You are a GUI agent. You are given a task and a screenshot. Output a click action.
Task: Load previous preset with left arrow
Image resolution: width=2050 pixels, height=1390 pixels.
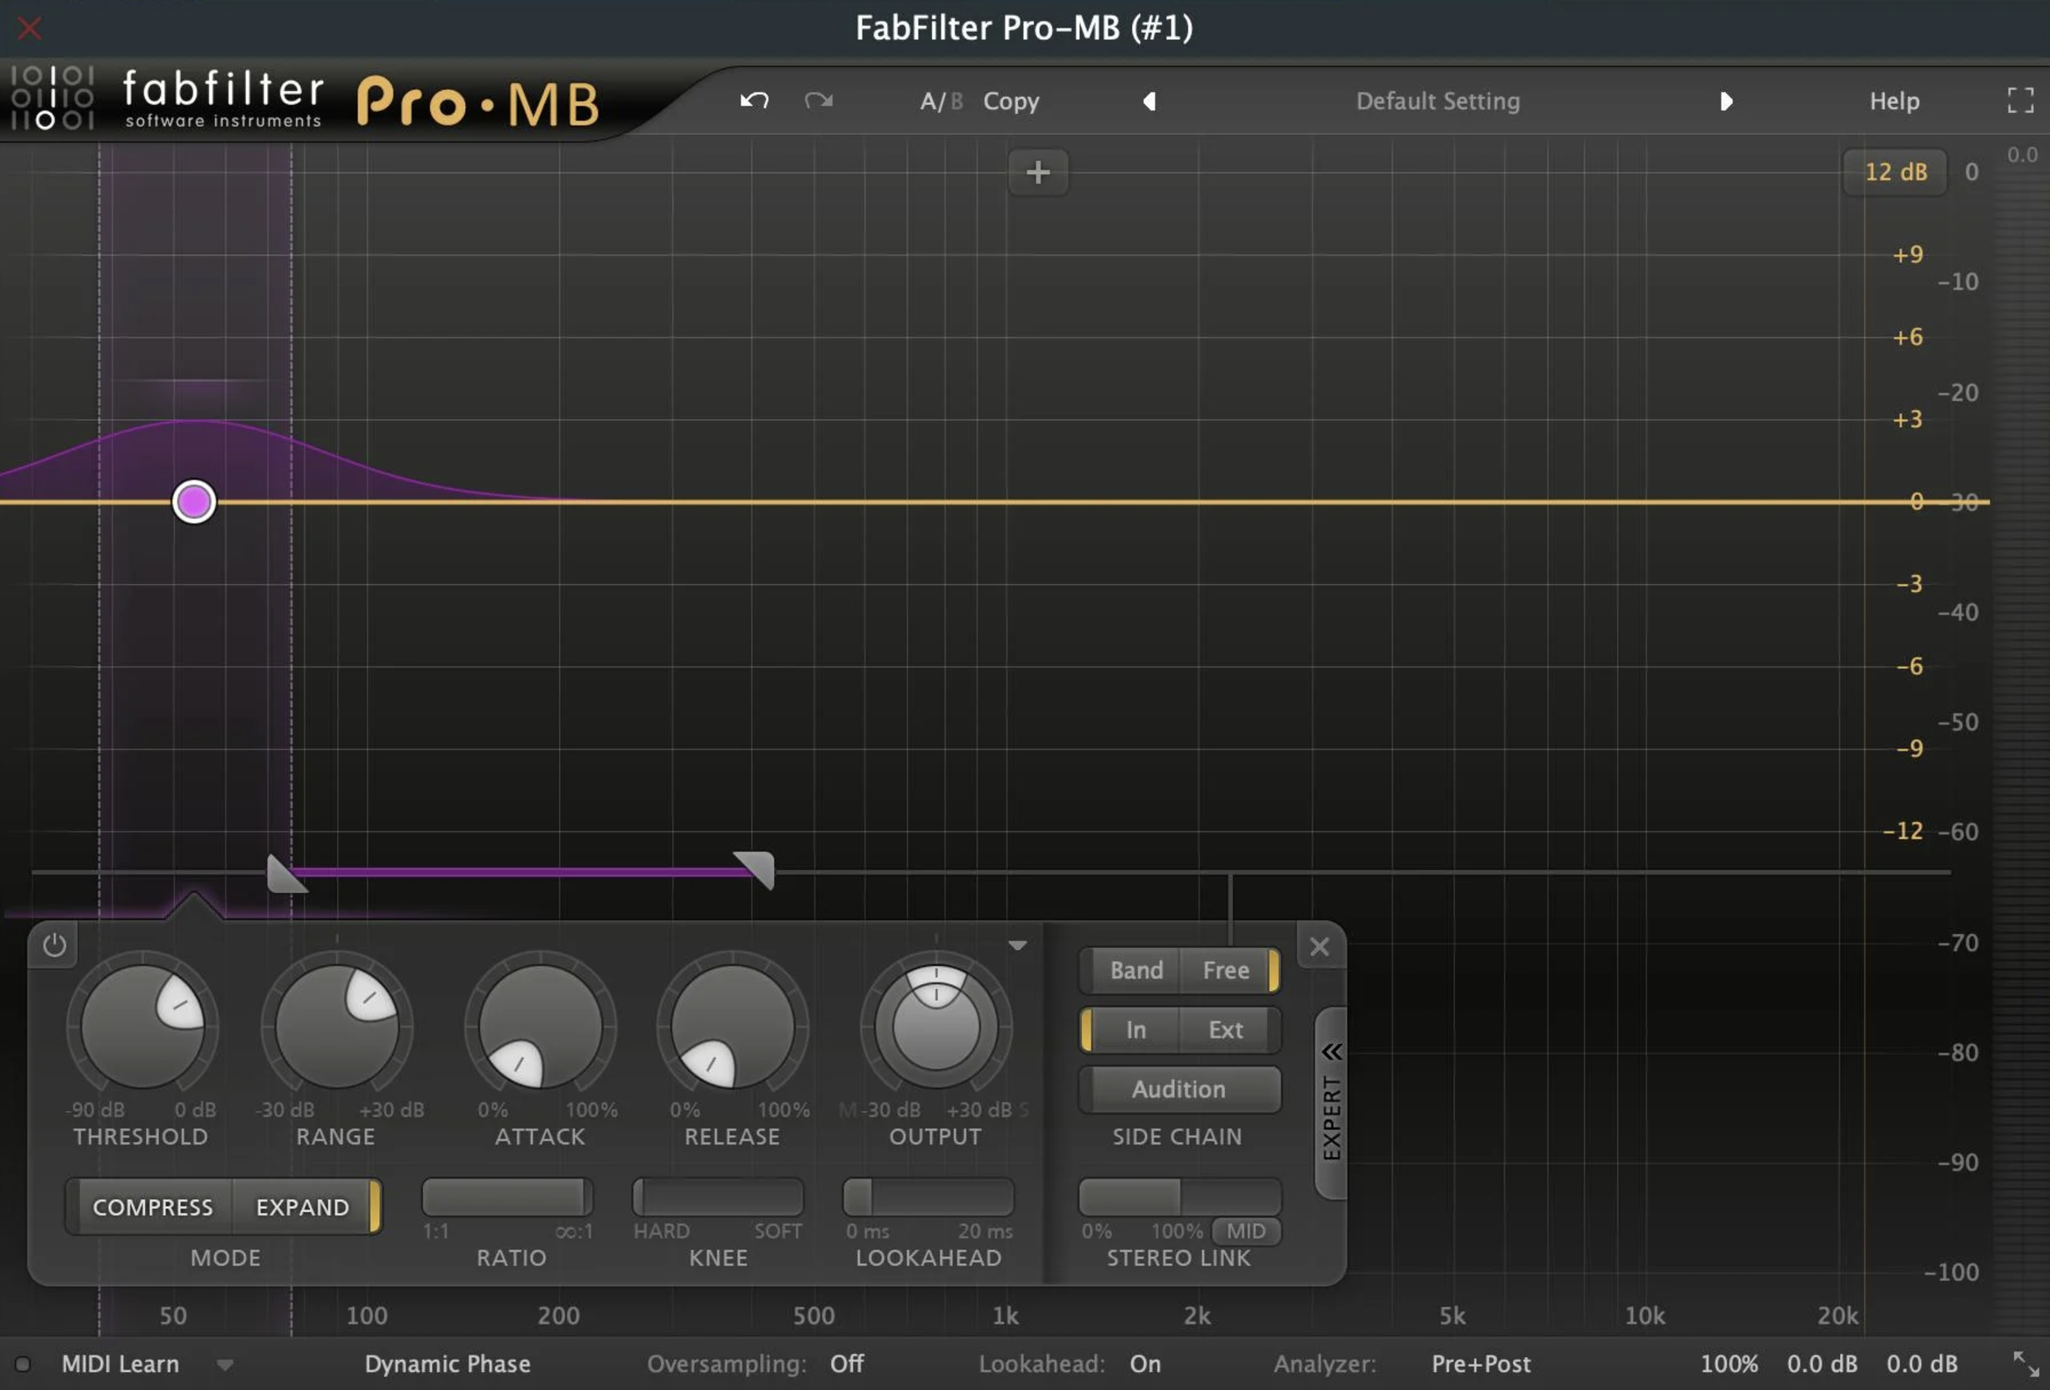(x=1150, y=102)
